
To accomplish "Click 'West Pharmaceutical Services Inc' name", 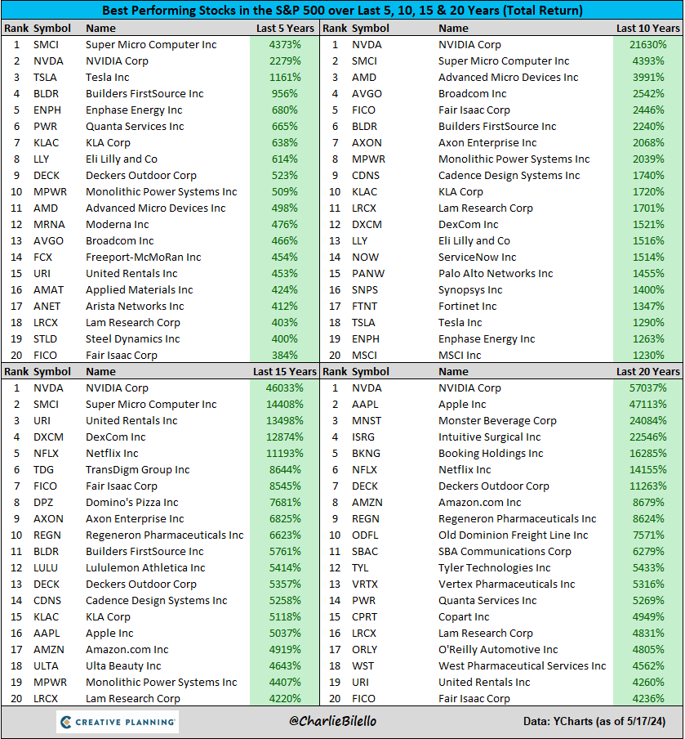I will tap(522, 666).
